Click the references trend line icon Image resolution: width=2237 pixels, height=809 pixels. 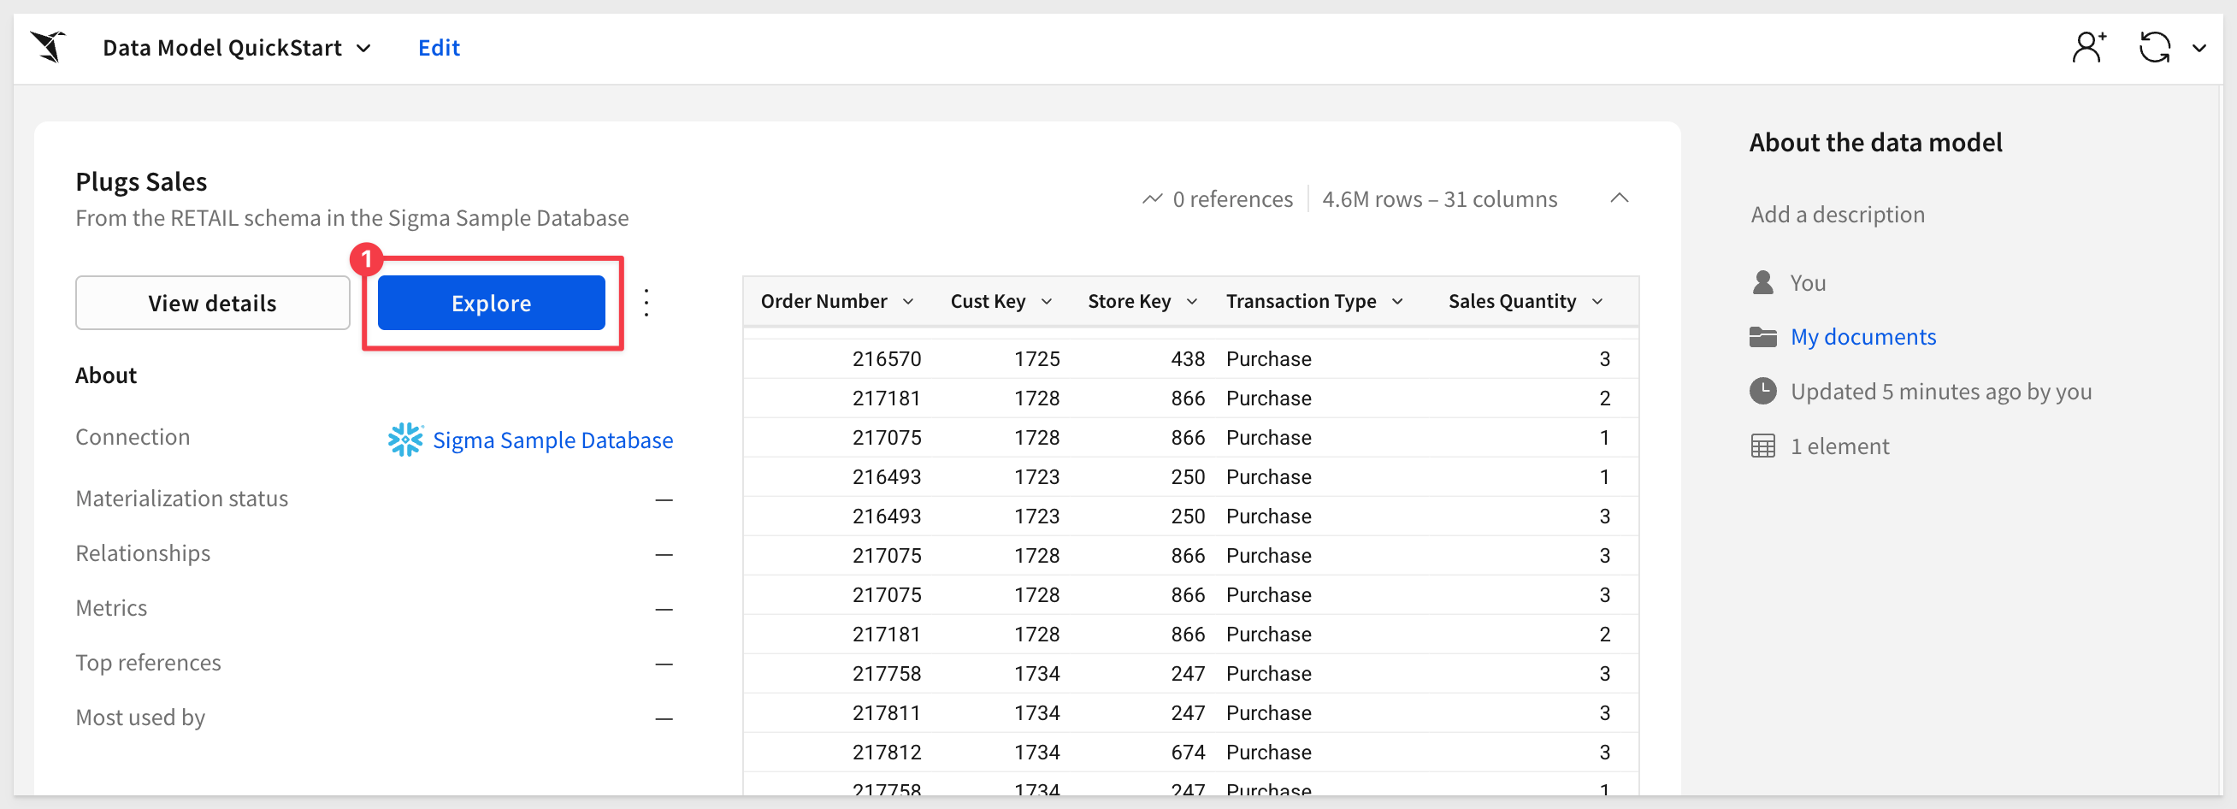pyautogui.click(x=1152, y=198)
